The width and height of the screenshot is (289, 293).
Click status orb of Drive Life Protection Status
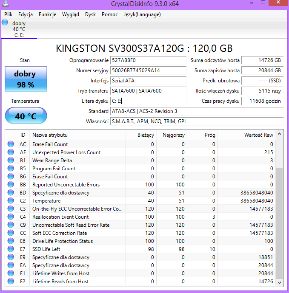coord(11,241)
